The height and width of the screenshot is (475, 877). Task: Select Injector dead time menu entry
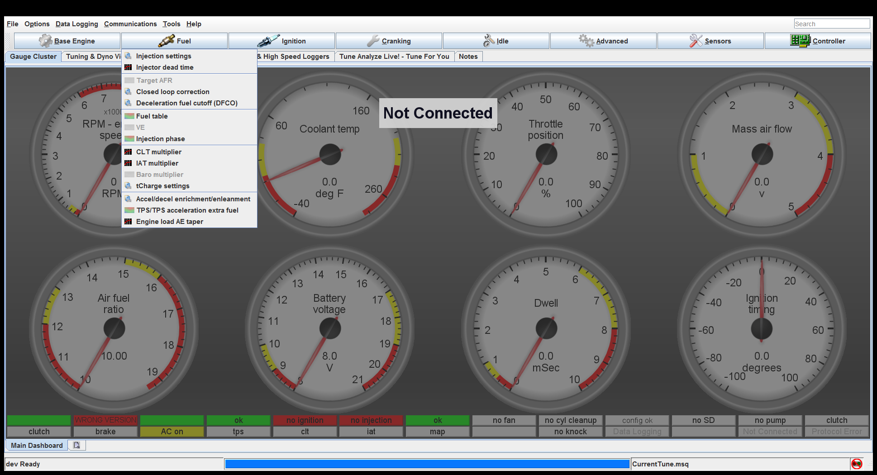point(189,67)
